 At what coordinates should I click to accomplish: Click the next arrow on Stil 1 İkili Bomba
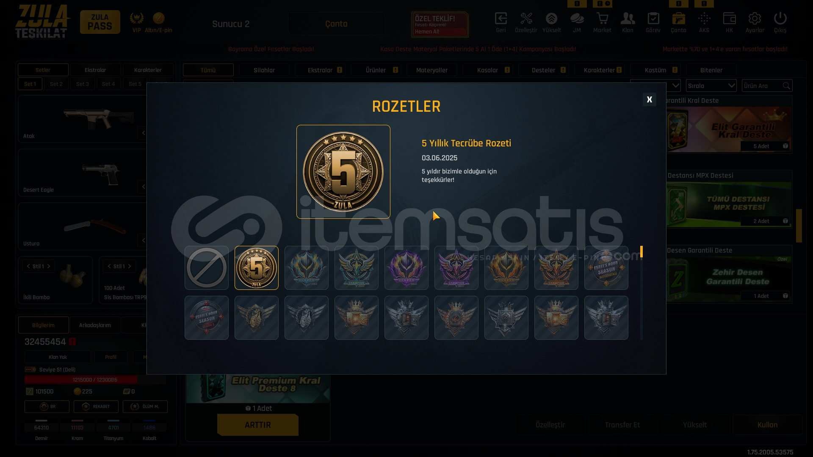tap(49, 266)
